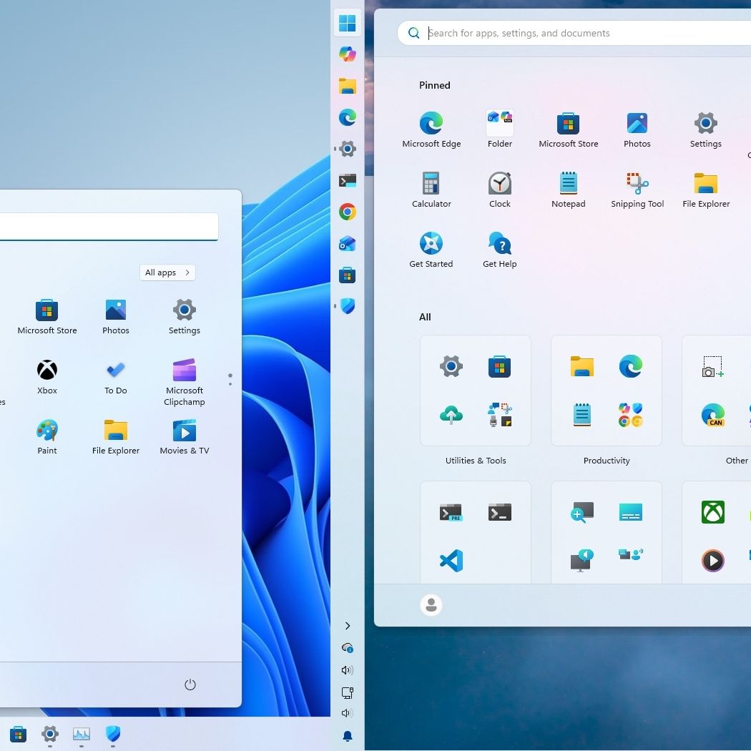Open the Utilities & Tools category label
This screenshot has width=751, height=751.
tap(476, 461)
